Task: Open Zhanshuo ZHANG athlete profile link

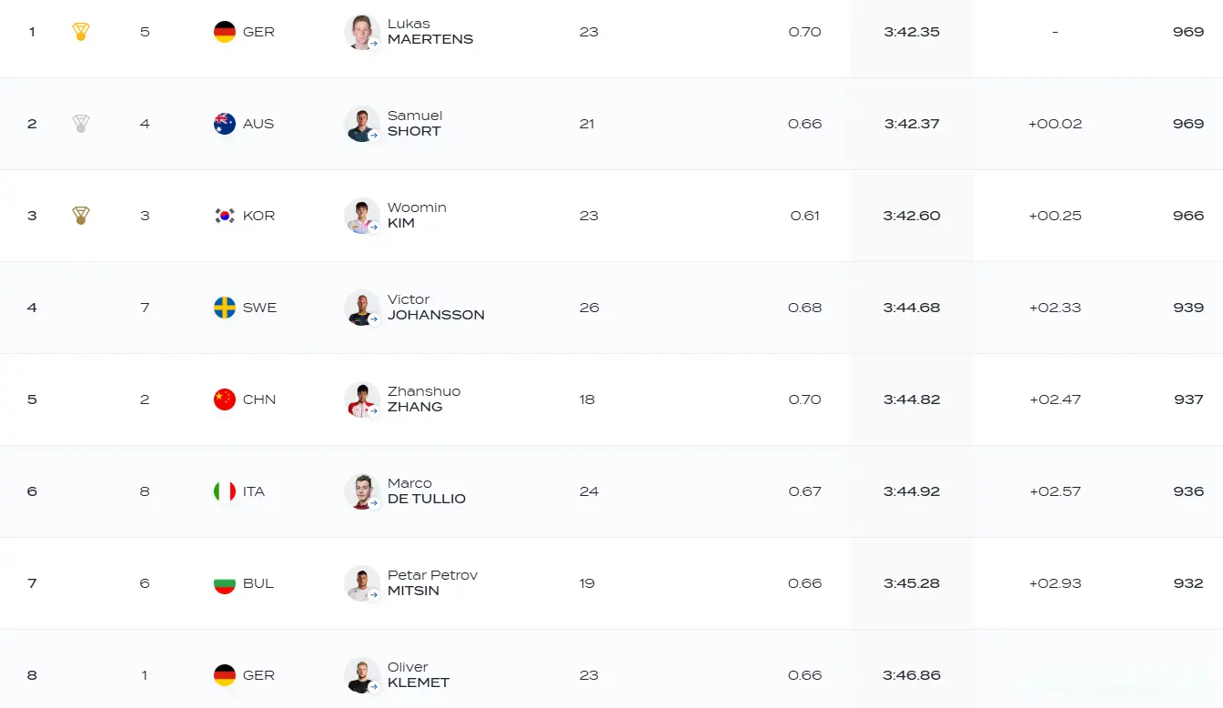Action: pyautogui.click(x=424, y=400)
